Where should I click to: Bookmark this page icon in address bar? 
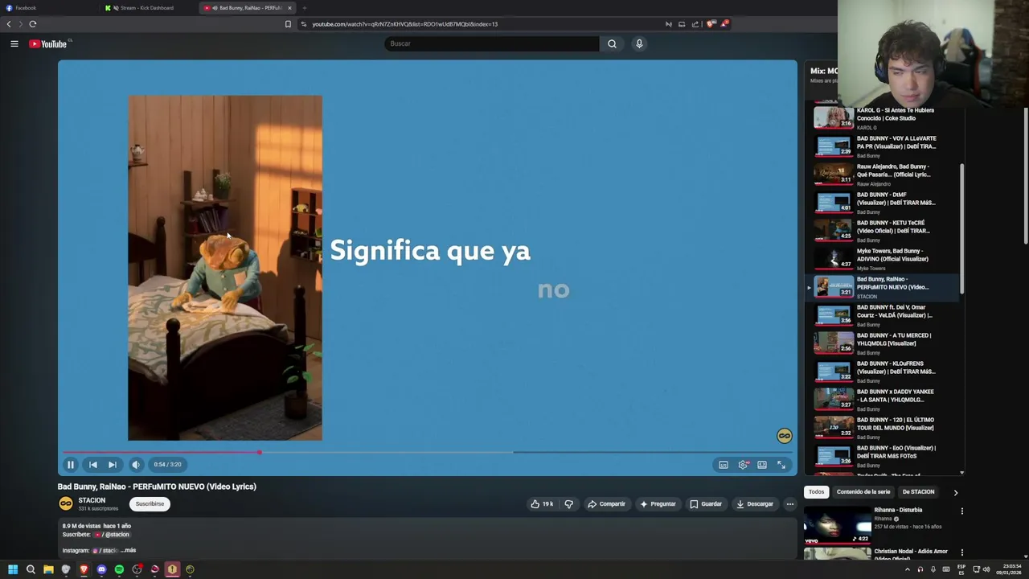pyautogui.click(x=288, y=24)
